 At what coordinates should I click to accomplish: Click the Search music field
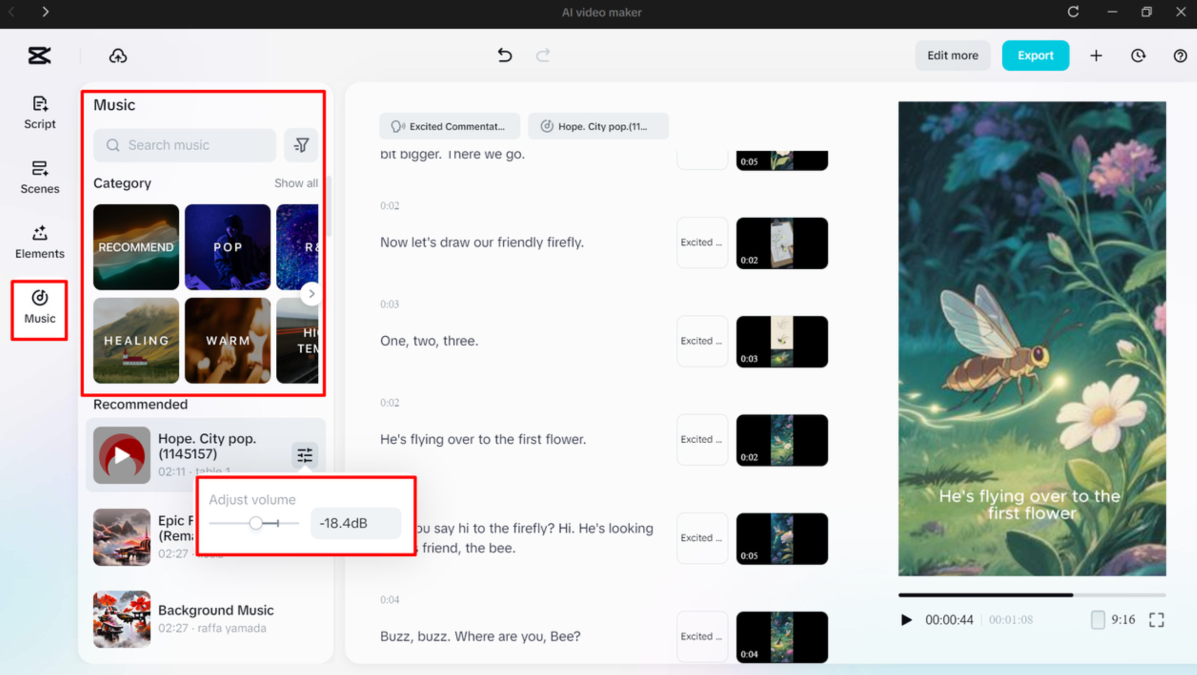click(x=185, y=145)
